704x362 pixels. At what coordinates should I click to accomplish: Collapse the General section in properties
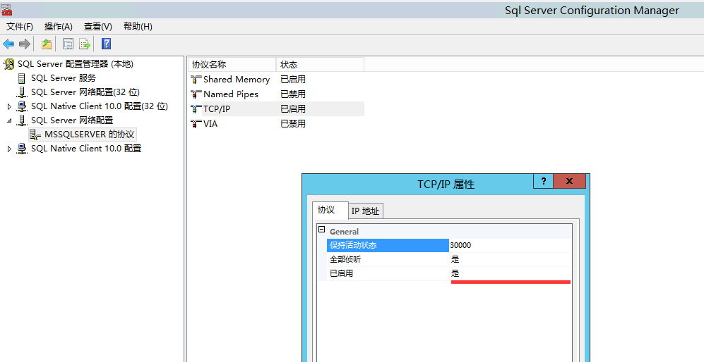pos(322,231)
